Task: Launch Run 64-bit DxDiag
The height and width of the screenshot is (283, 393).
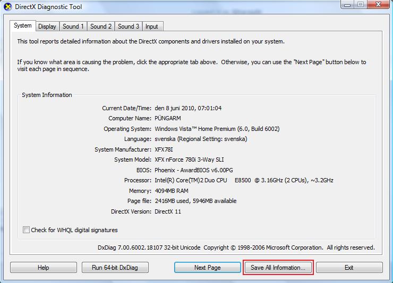Action: tap(115, 268)
